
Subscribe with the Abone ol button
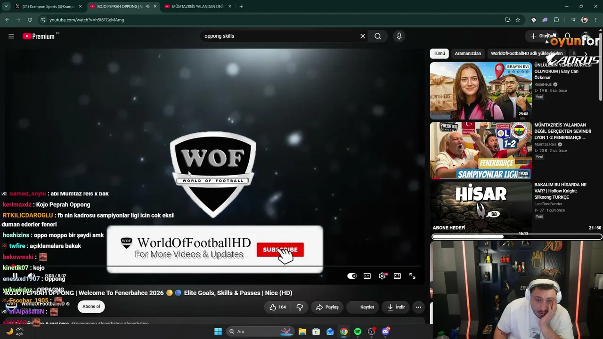91,307
